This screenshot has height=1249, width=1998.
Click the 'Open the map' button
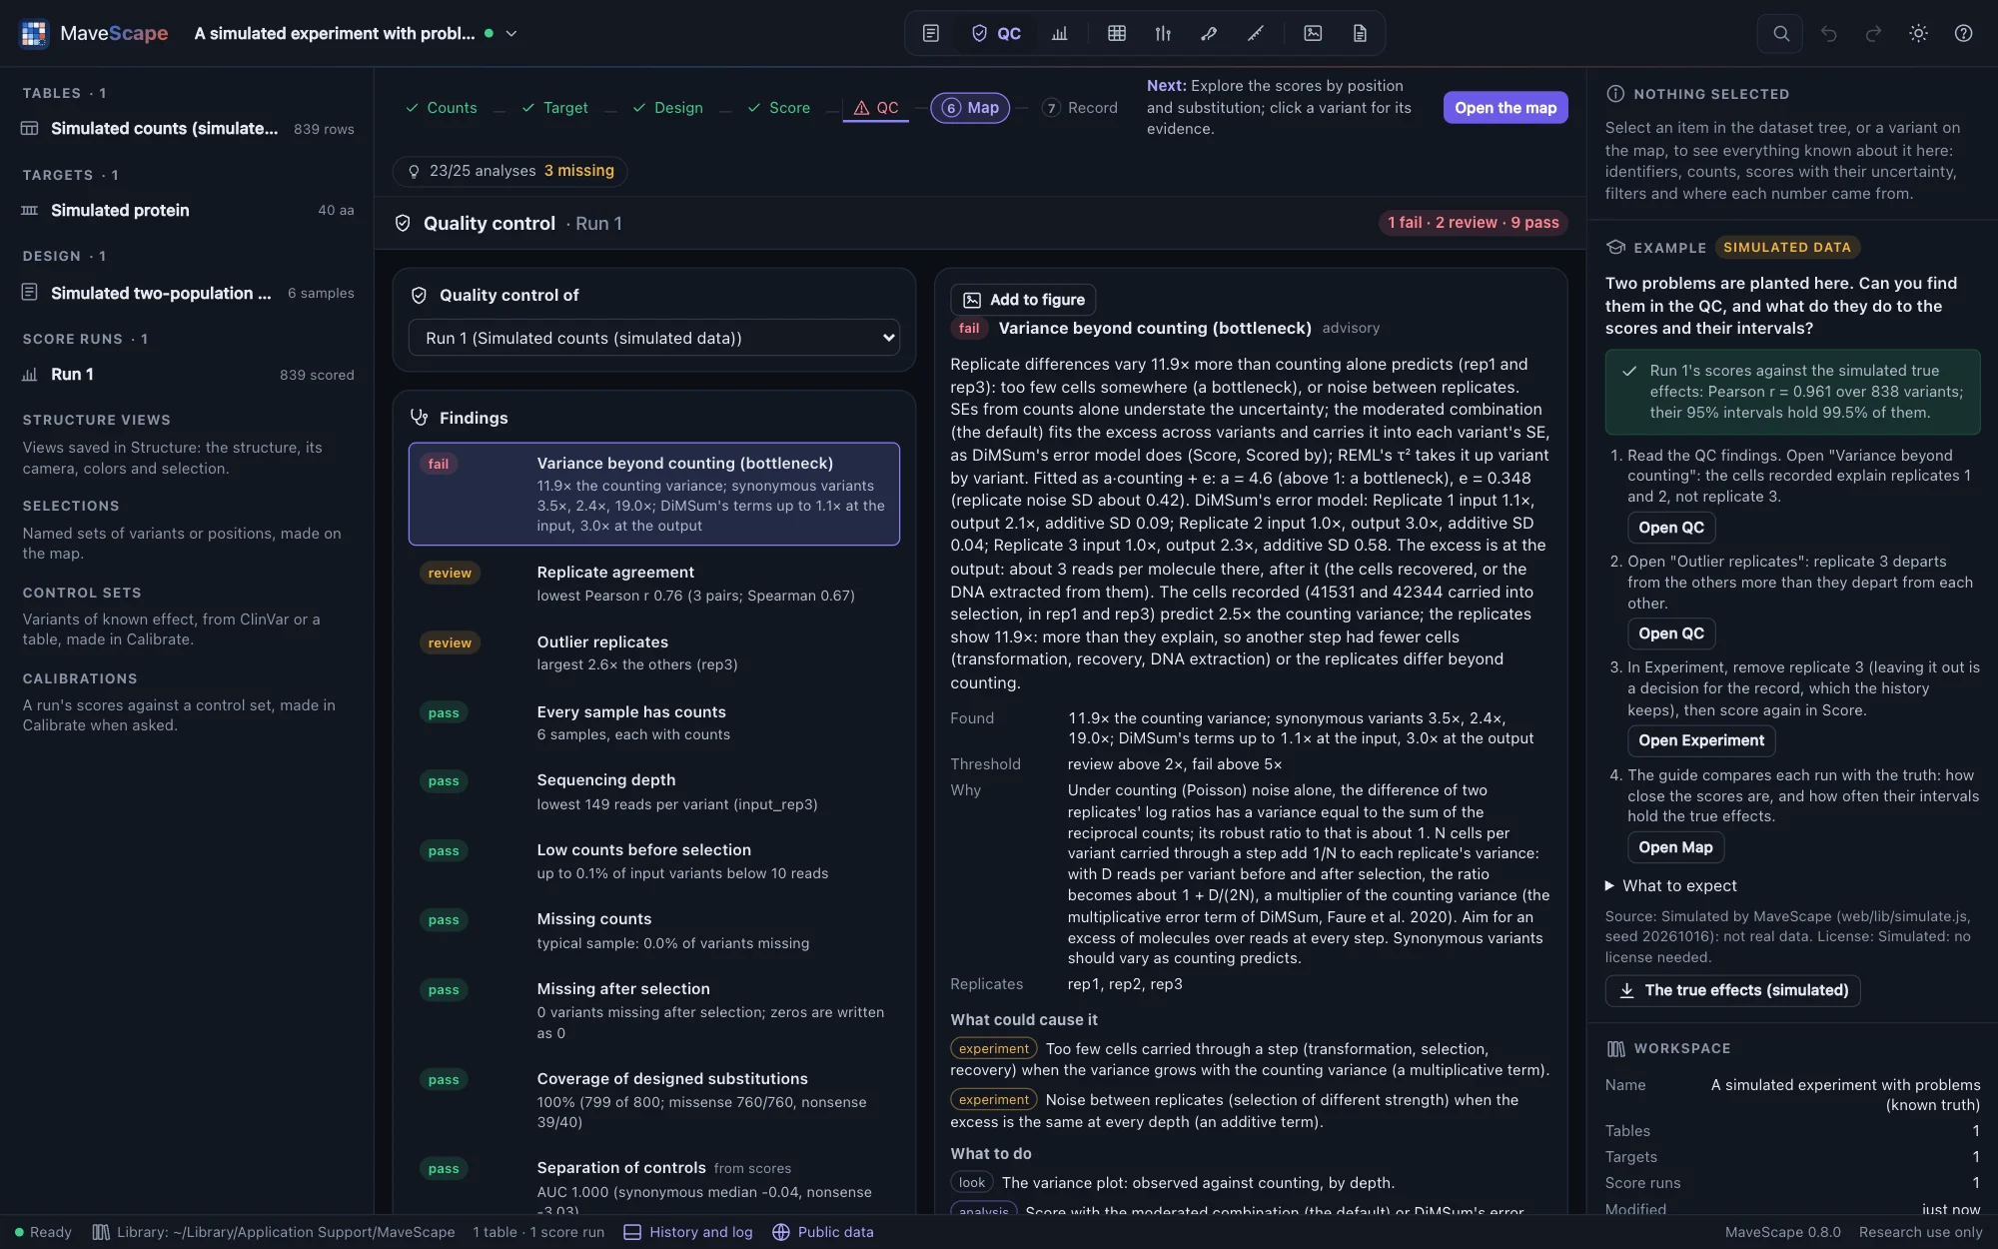(x=1505, y=108)
